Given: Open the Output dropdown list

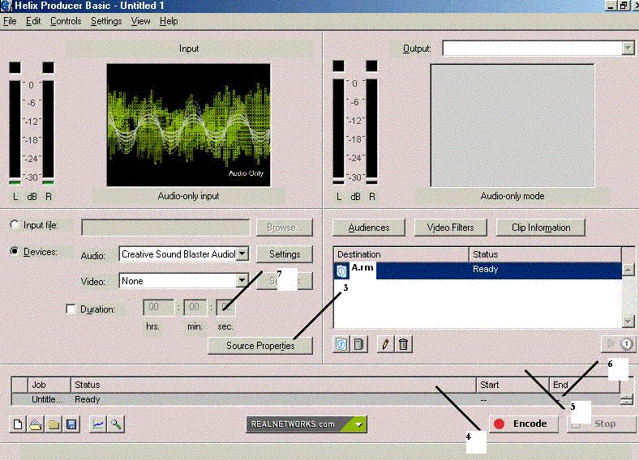Looking at the screenshot, I should tap(628, 48).
